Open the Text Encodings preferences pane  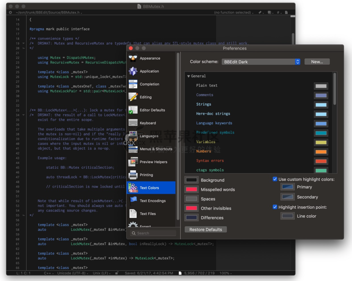151,201
